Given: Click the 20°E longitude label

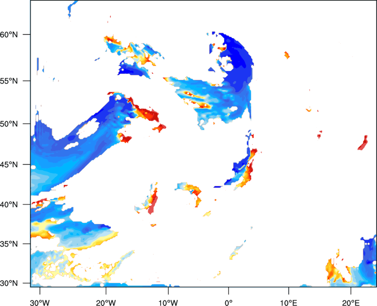Looking at the screenshot, I should tap(351, 303).
